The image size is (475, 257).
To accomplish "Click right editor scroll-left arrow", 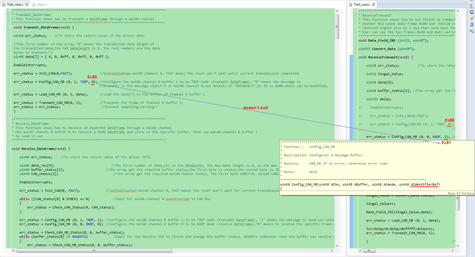I will 360,251.
